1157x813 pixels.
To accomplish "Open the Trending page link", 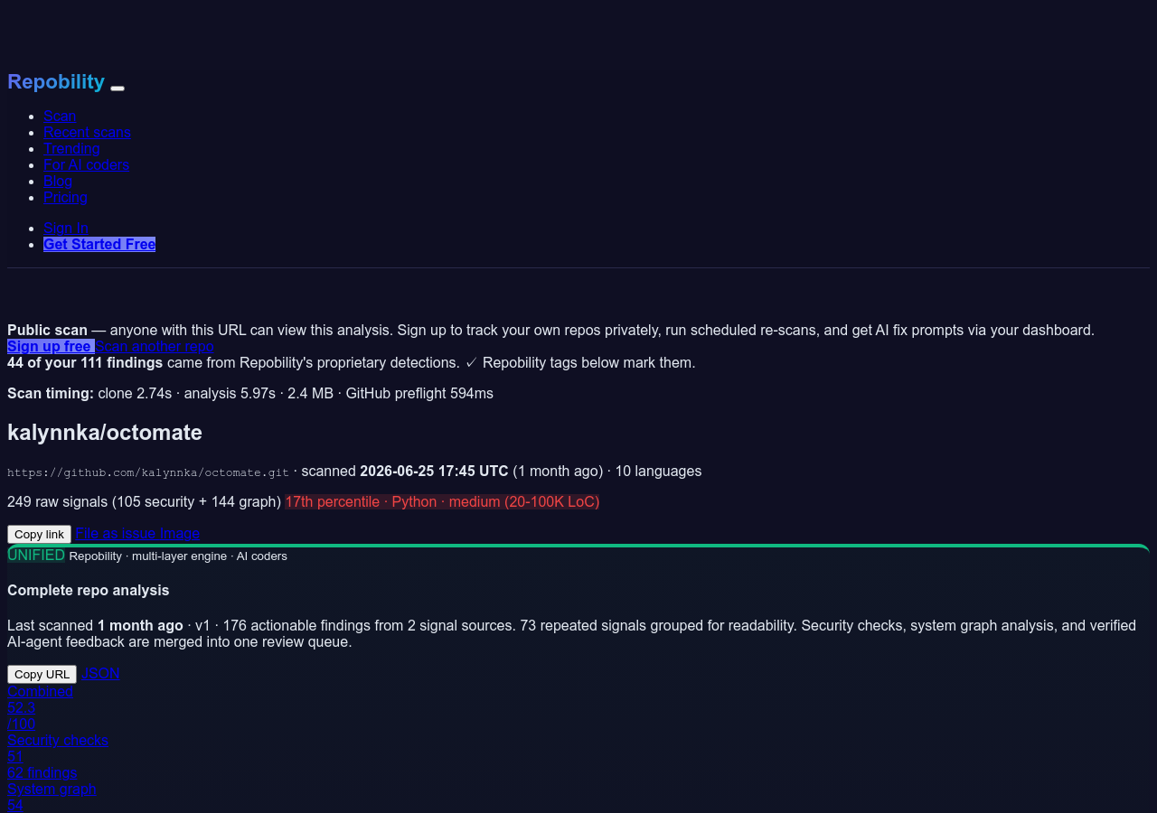I will point(71,148).
